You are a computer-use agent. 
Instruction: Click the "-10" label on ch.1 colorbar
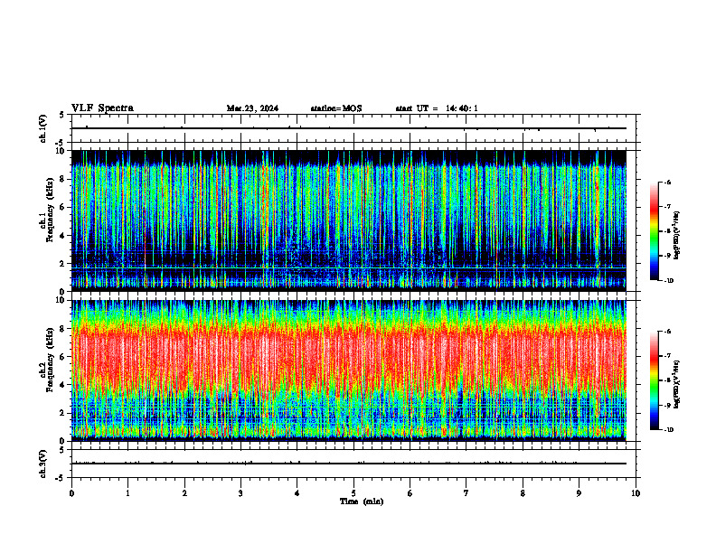click(x=668, y=280)
